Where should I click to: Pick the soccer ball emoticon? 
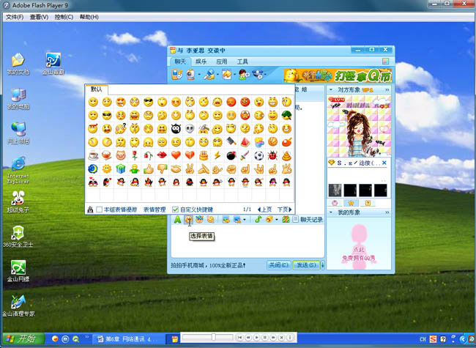click(259, 155)
